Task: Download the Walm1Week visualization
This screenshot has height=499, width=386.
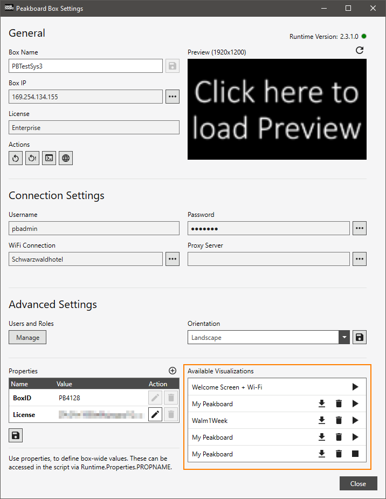Action: pyautogui.click(x=322, y=420)
